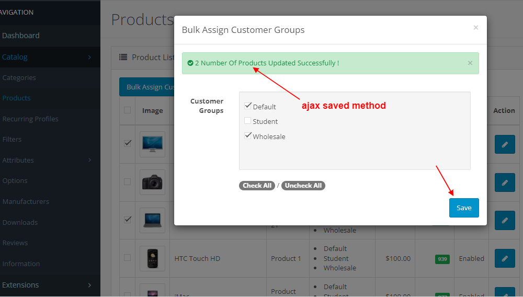Screen dimensions: 523x297
Task: Dismiss the green success alert message
Action: pos(470,63)
